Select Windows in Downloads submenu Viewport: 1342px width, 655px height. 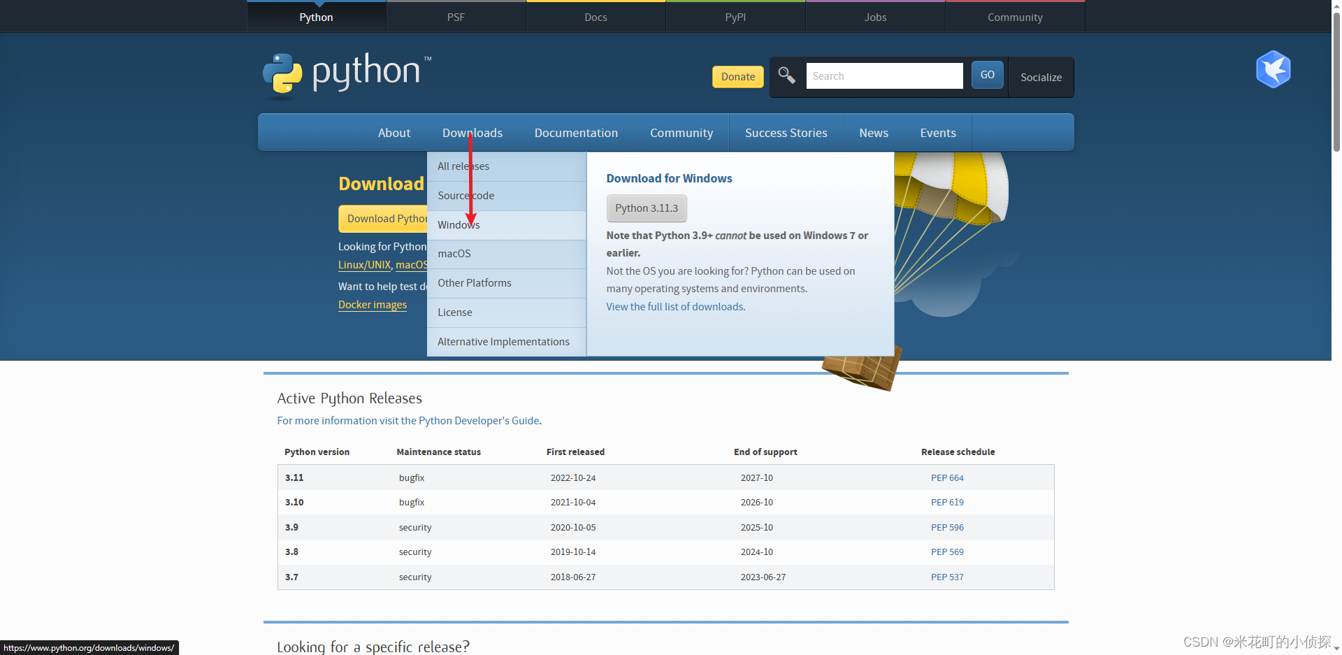tap(506, 225)
